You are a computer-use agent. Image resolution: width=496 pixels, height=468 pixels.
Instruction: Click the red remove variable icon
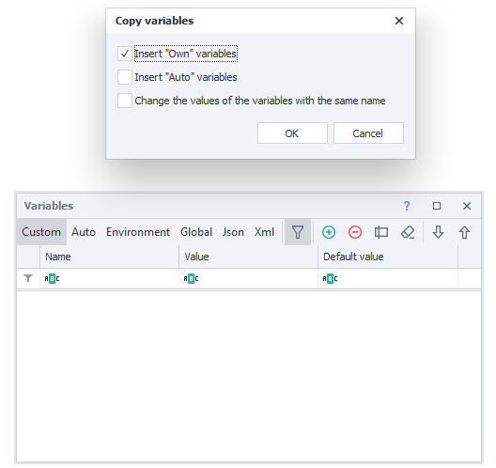(355, 232)
